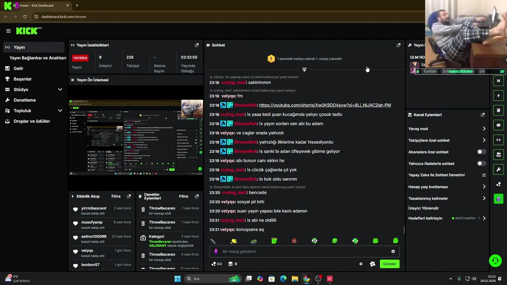Open Chrome from the taskbar
507x285 pixels.
click(x=306, y=279)
